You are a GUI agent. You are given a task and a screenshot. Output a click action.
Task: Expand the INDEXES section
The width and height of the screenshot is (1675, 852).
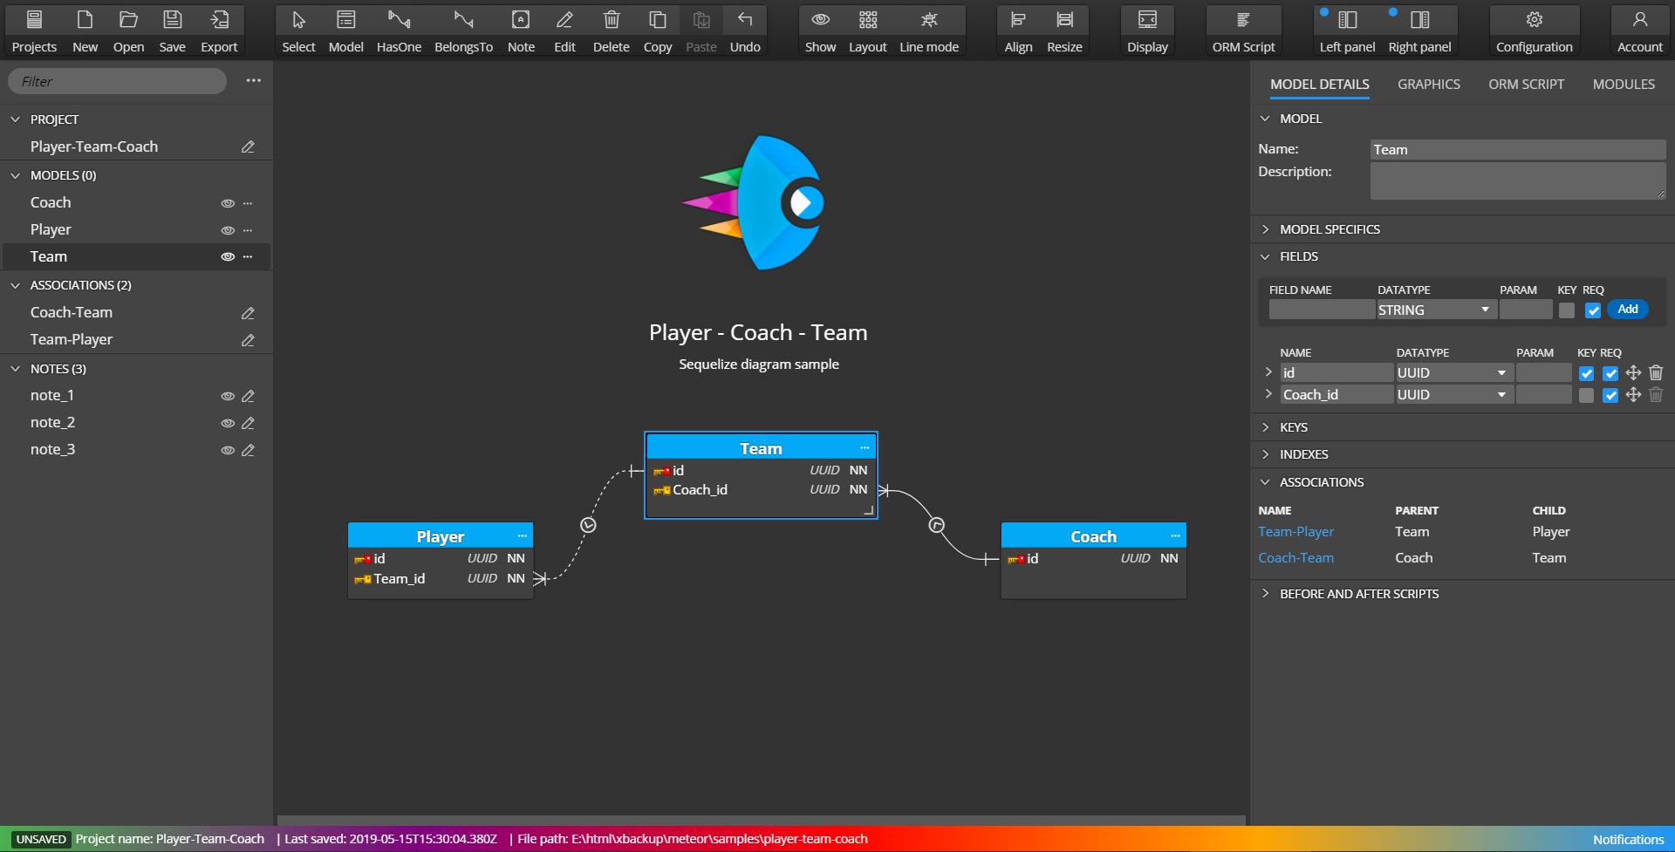point(1302,454)
